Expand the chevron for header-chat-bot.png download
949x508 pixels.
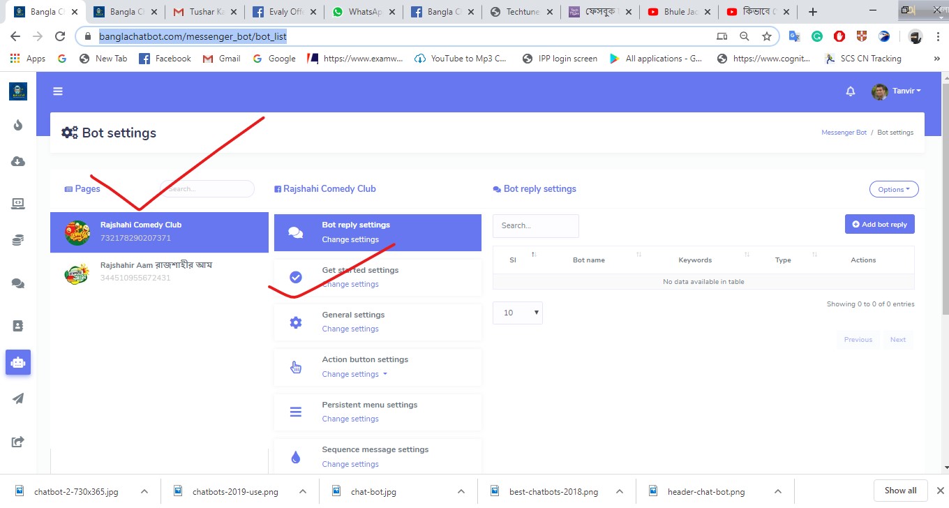[777, 491]
